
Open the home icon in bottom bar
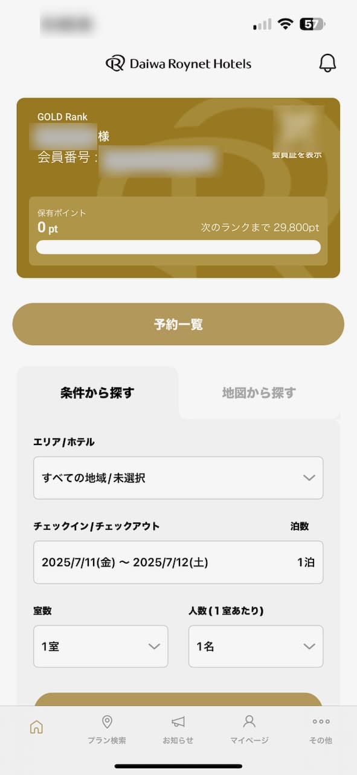pos(36,727)
